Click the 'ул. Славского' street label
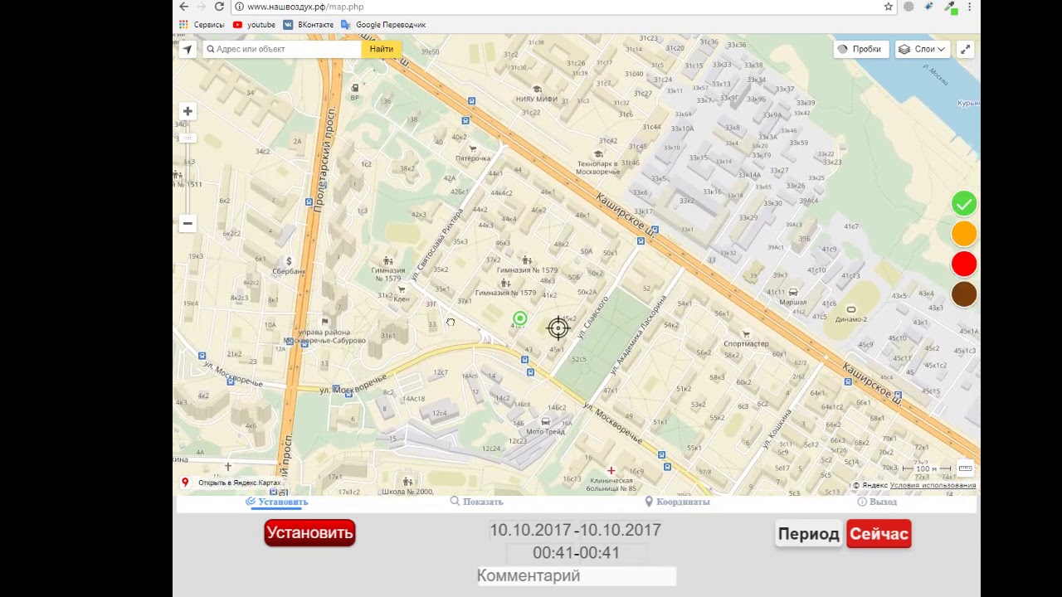The image size is (1062, 597). [593, 317]
